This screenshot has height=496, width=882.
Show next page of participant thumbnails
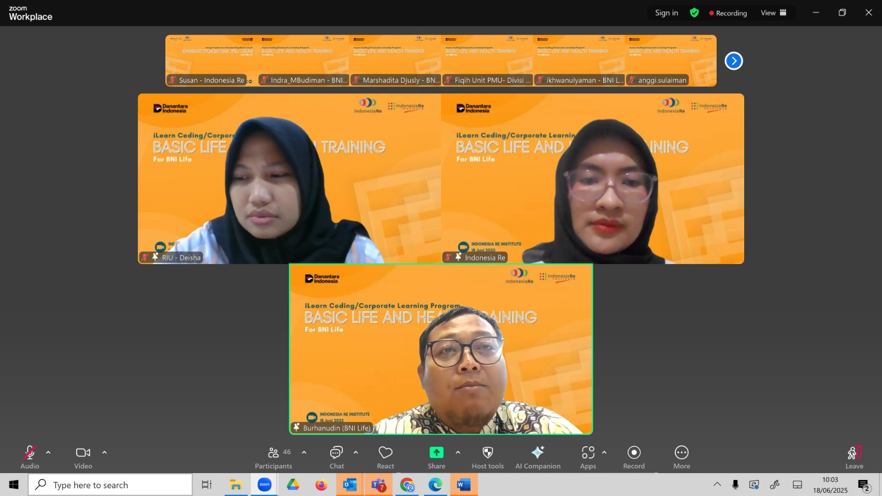pos(734,61)
